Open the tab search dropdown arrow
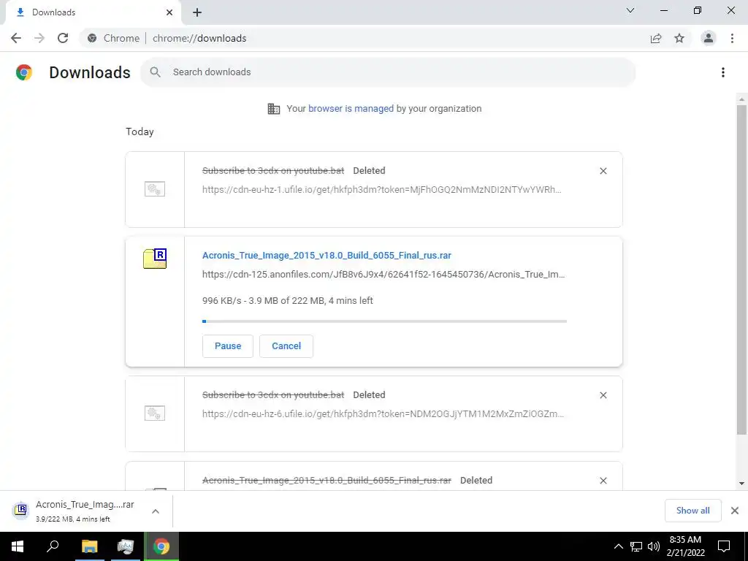 [630, 10]
